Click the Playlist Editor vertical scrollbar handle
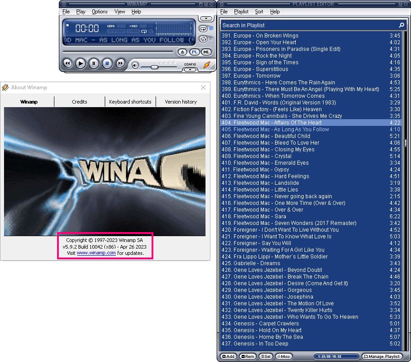This screenshot has height=362, width=411. coord(406,142)
